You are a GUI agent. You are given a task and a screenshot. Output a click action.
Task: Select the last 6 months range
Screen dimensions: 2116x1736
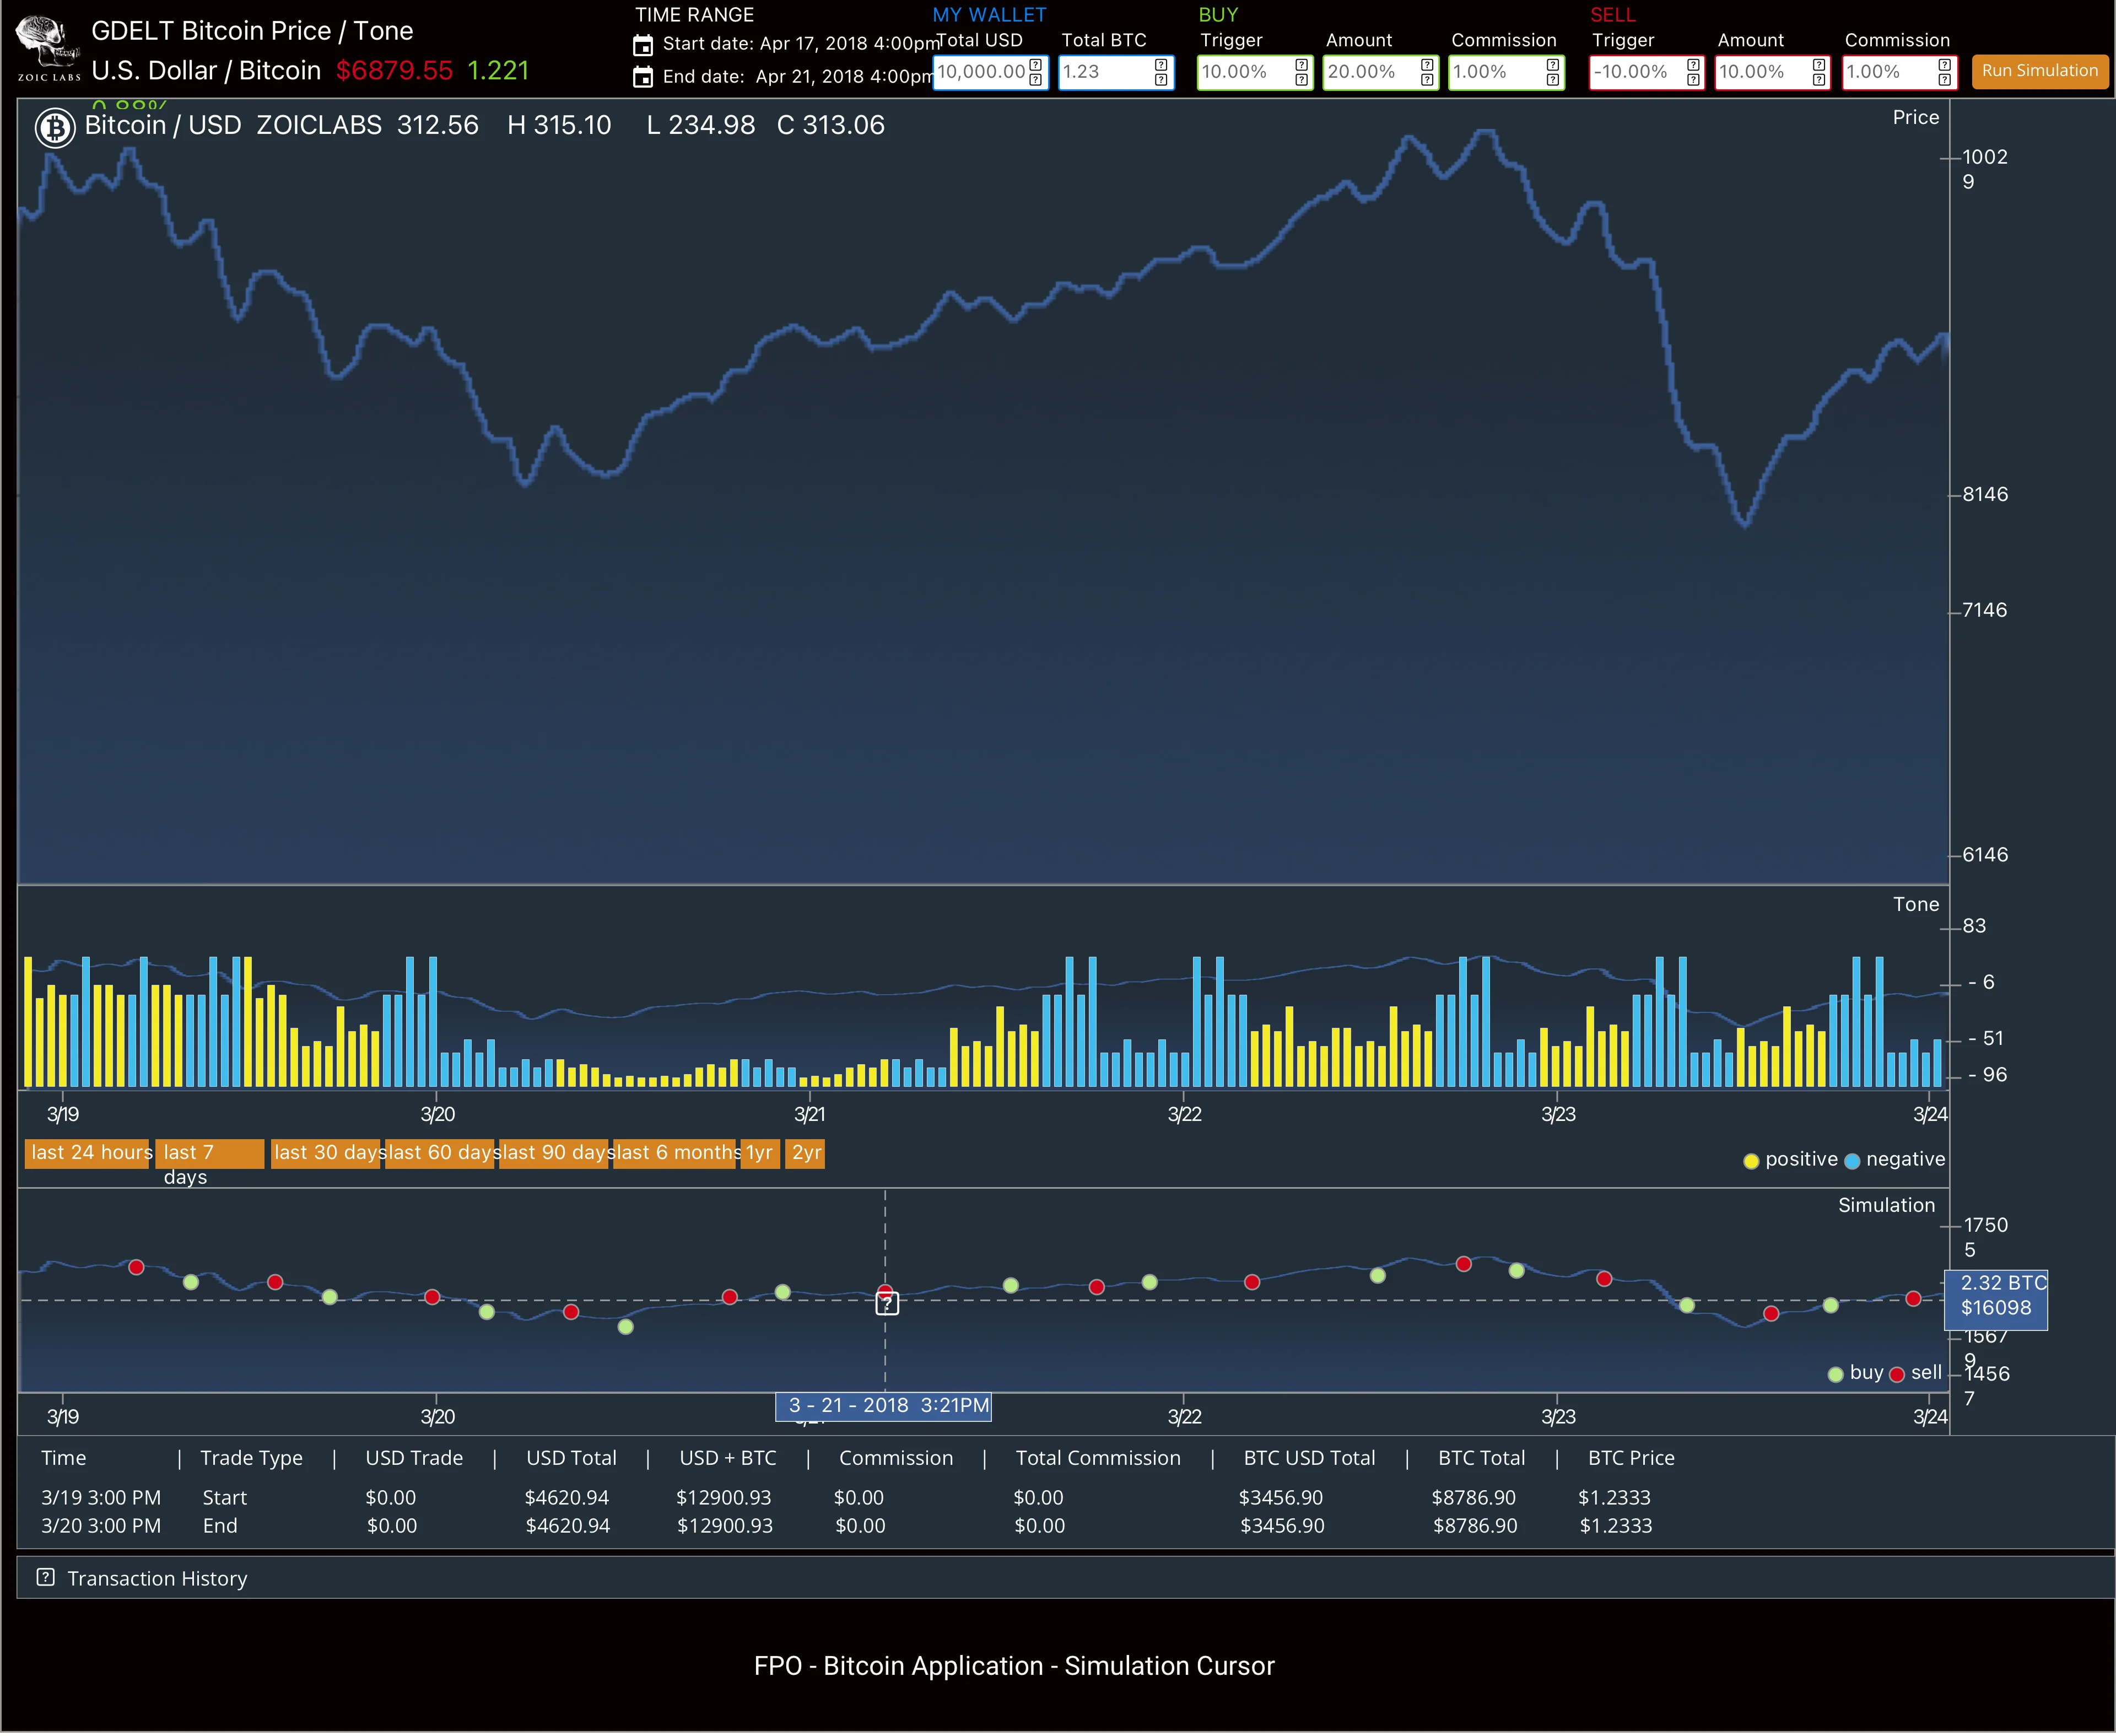[x=675, y=1153]
